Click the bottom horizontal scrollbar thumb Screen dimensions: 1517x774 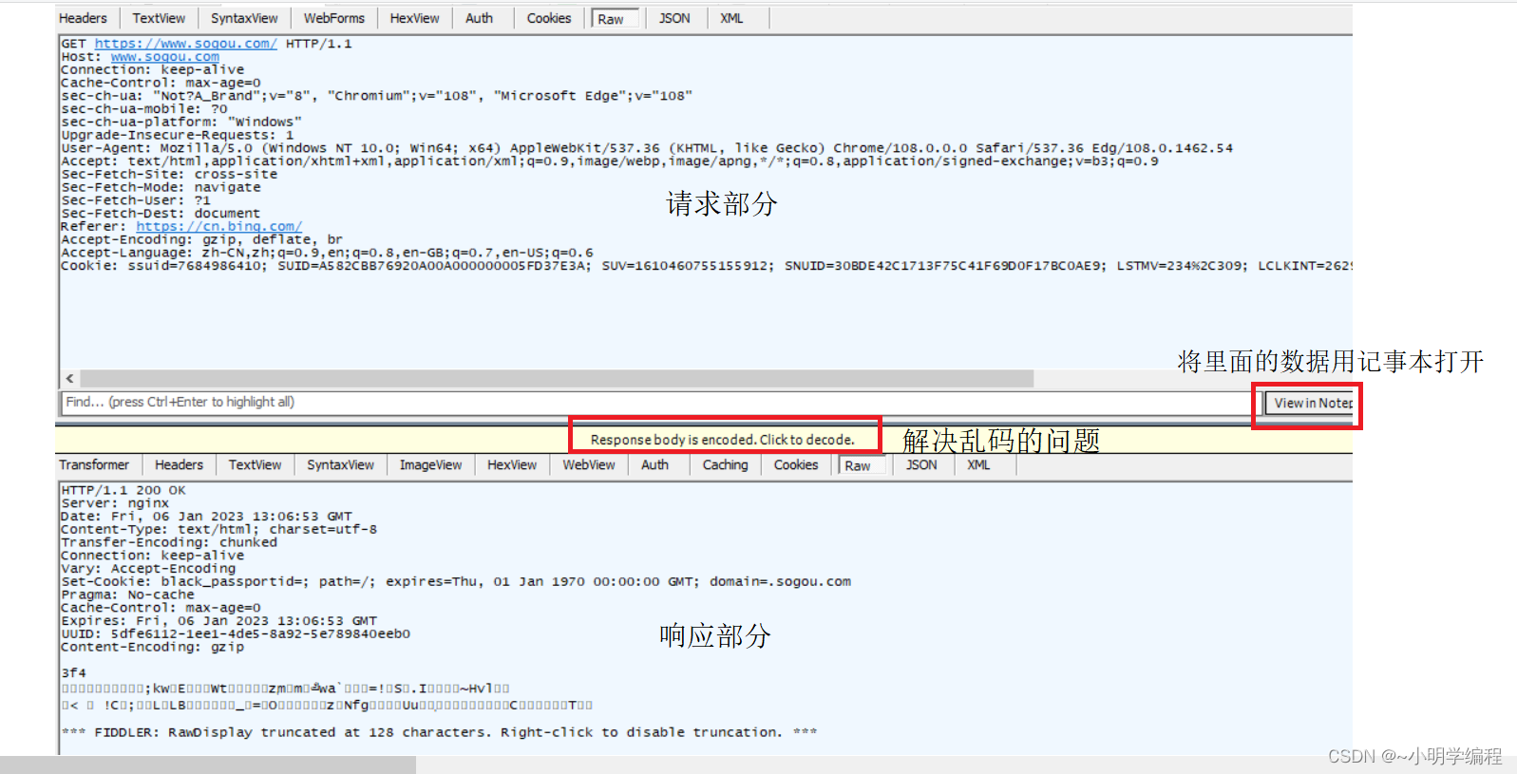(208, 765)
